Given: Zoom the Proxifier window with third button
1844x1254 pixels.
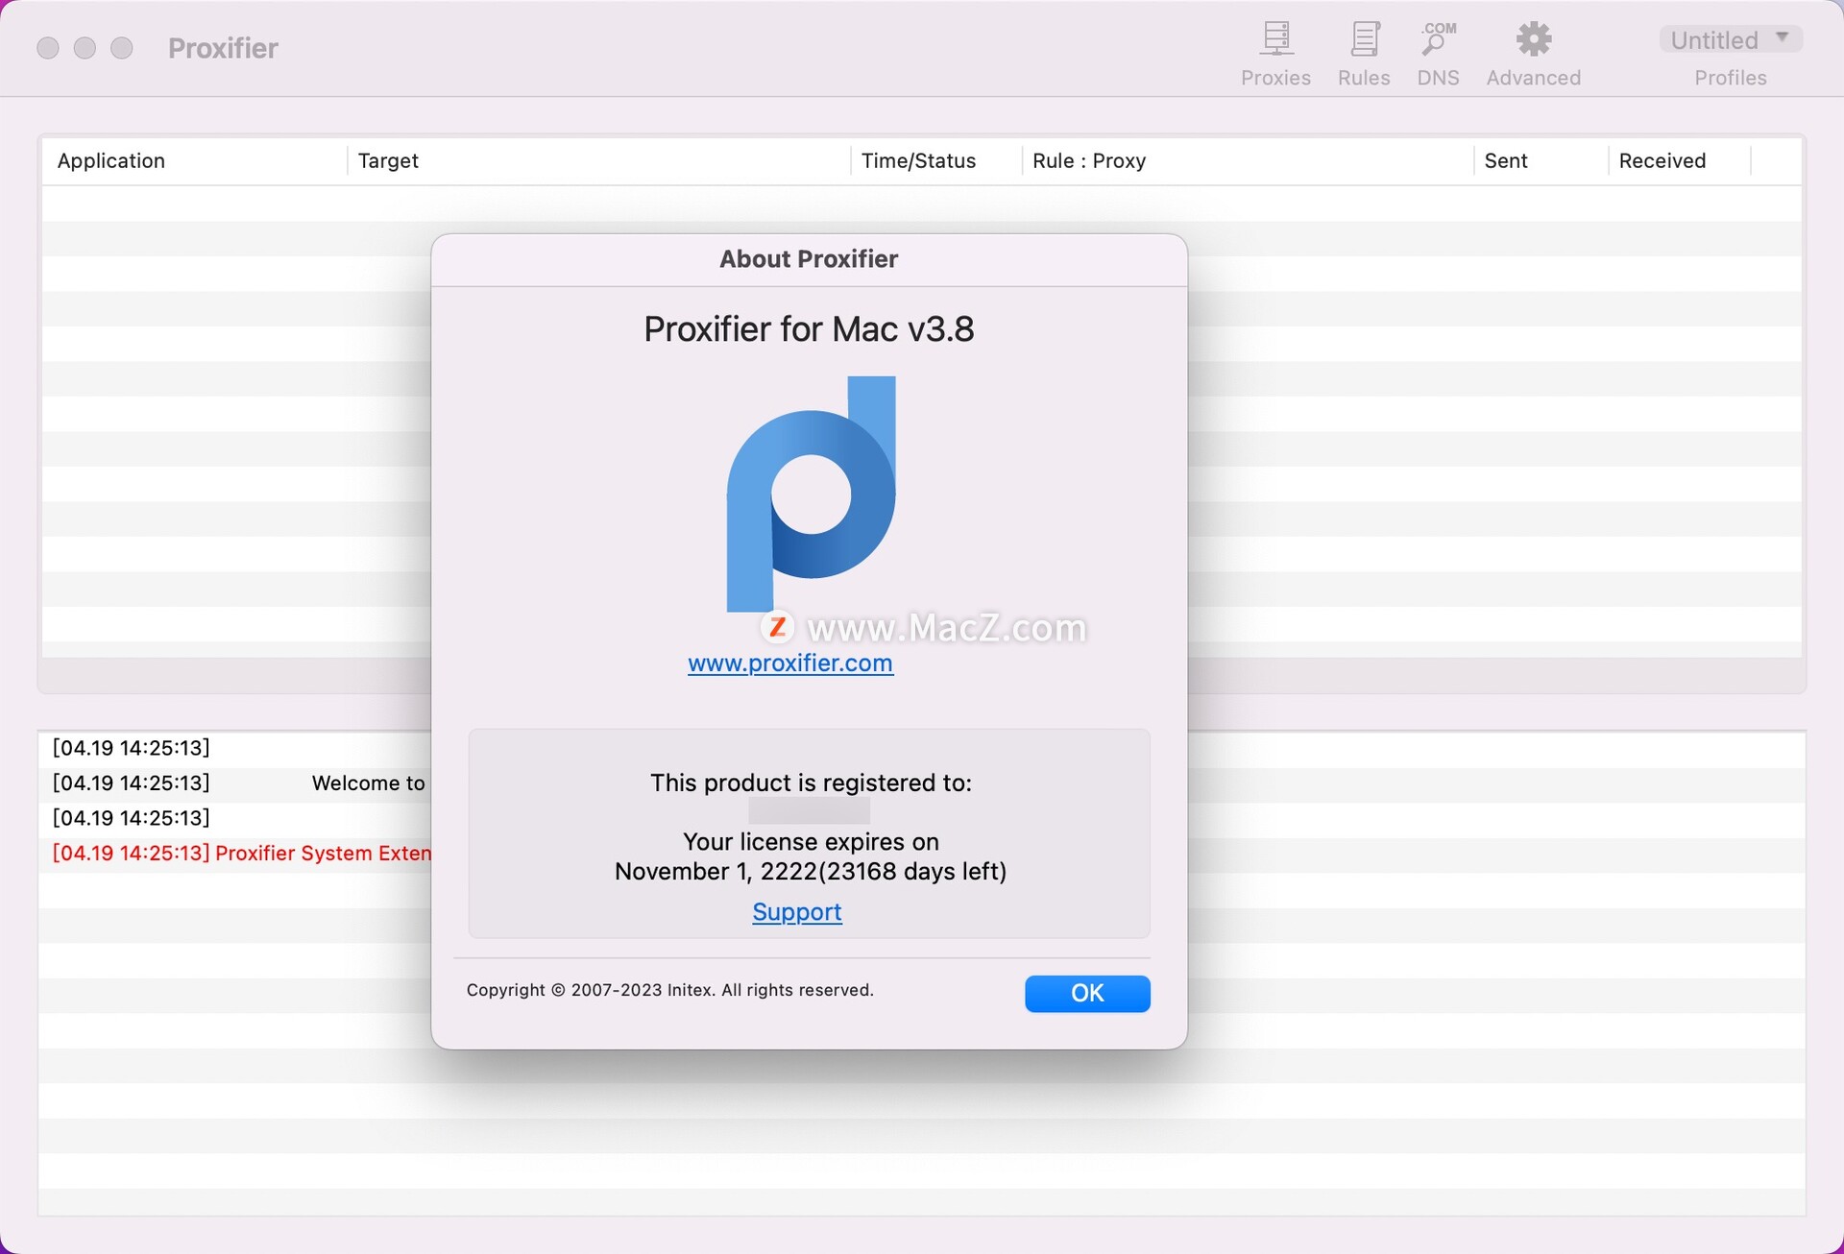Looking at the screenshot, I should (121, 47).
